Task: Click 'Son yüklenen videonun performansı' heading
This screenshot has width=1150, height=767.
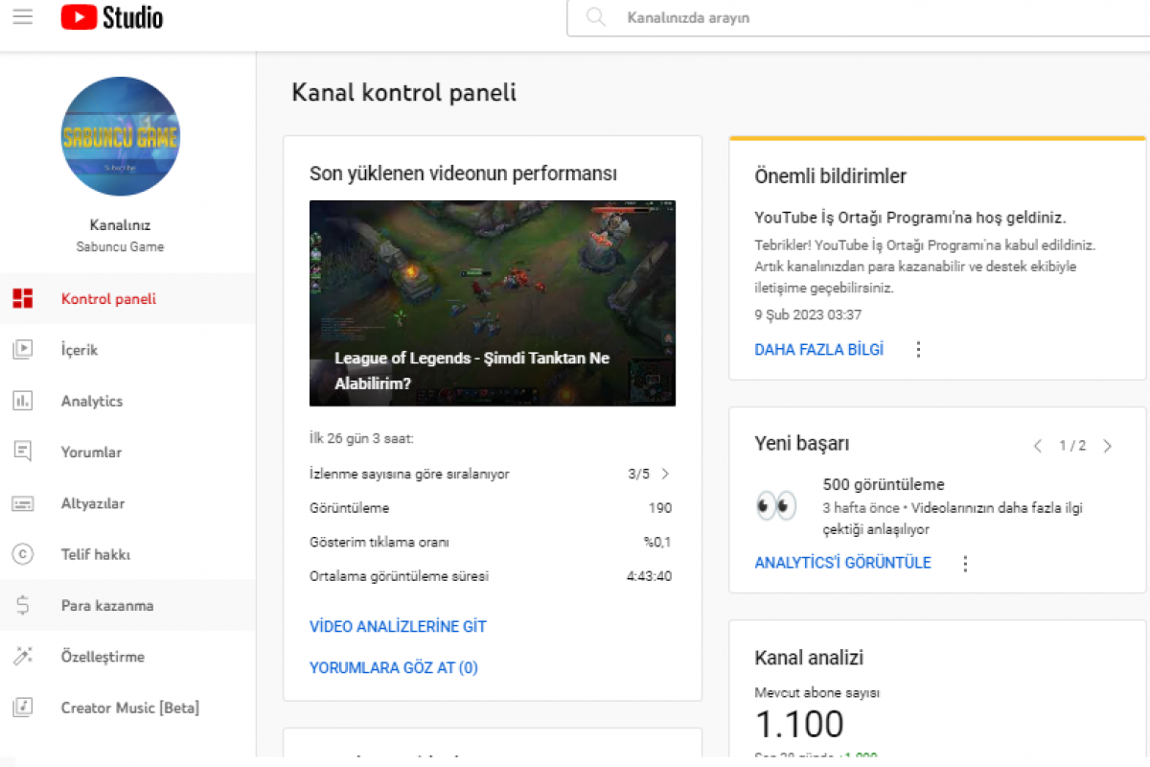Action: tap(463, 174)
